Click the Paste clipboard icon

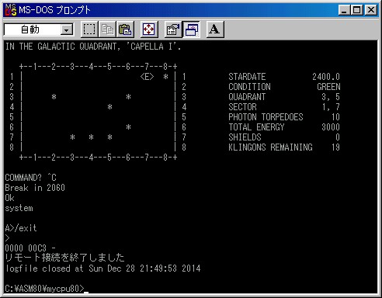125,29
